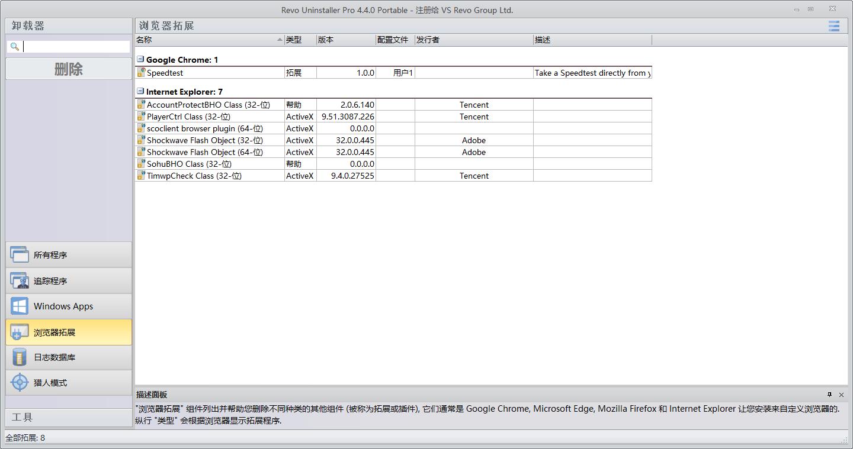
Task: Pin the 描述面板 panel
Action: tap(829, 395)
